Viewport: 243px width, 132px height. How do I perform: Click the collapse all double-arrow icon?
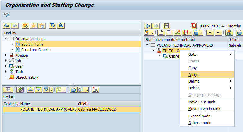point(61,26)
